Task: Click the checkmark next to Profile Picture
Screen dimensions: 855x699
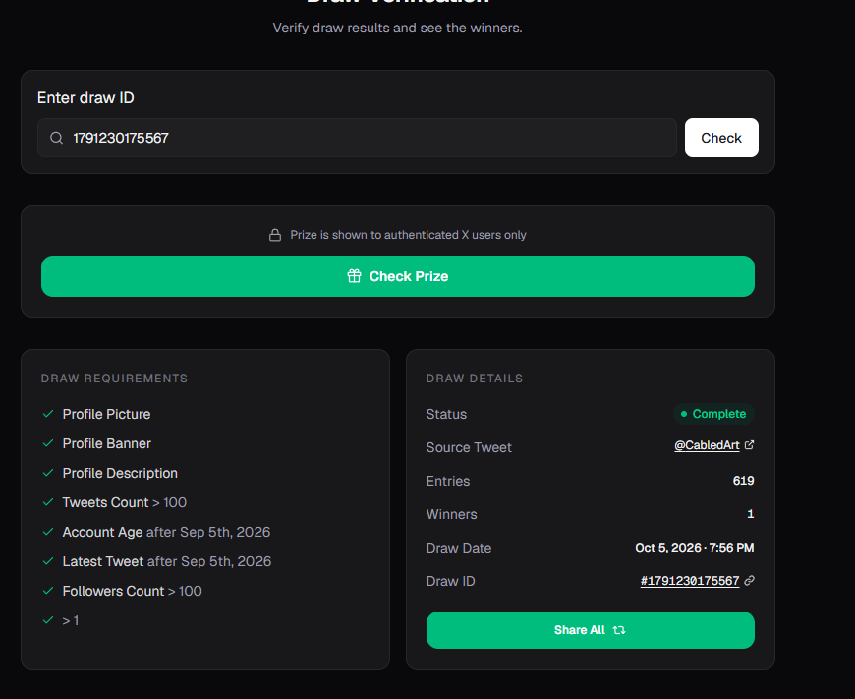Action: click(48, 414)
